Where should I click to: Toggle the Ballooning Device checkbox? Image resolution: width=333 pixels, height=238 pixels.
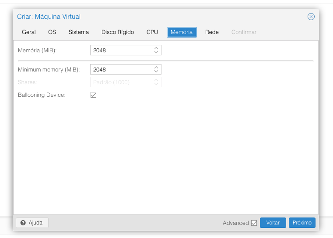click(x=93, y=95)
